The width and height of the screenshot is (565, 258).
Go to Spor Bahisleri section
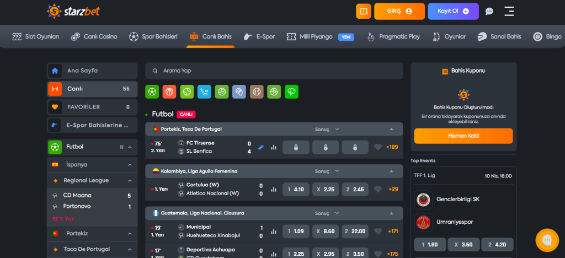(153, 37)
